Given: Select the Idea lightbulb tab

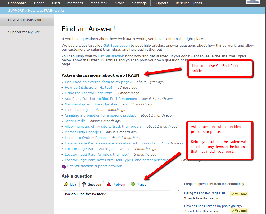Looking at the screenshot, I should pos(70,185).
